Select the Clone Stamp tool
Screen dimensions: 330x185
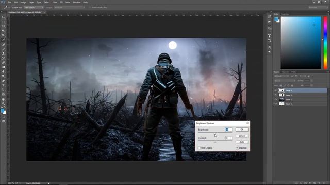3,53
